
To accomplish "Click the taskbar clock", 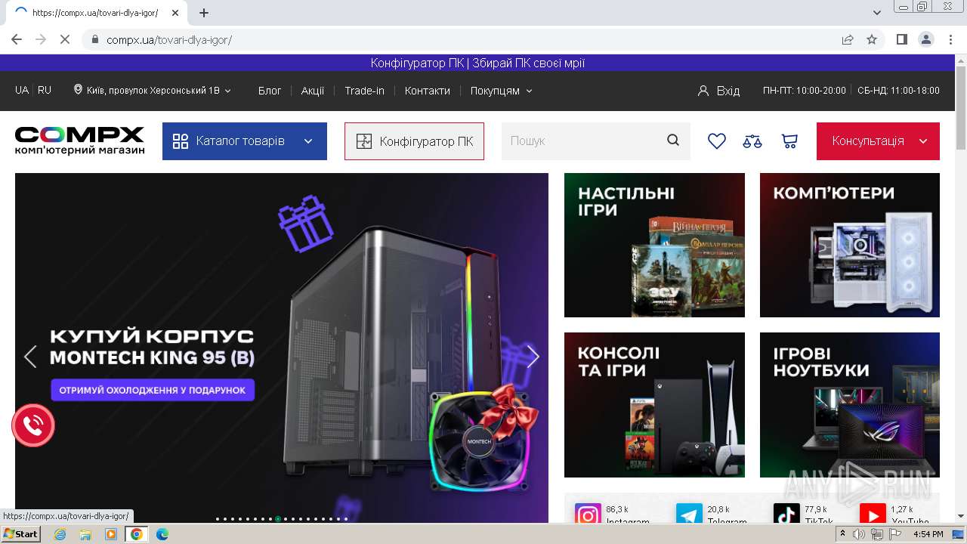I will coord(928,534).
